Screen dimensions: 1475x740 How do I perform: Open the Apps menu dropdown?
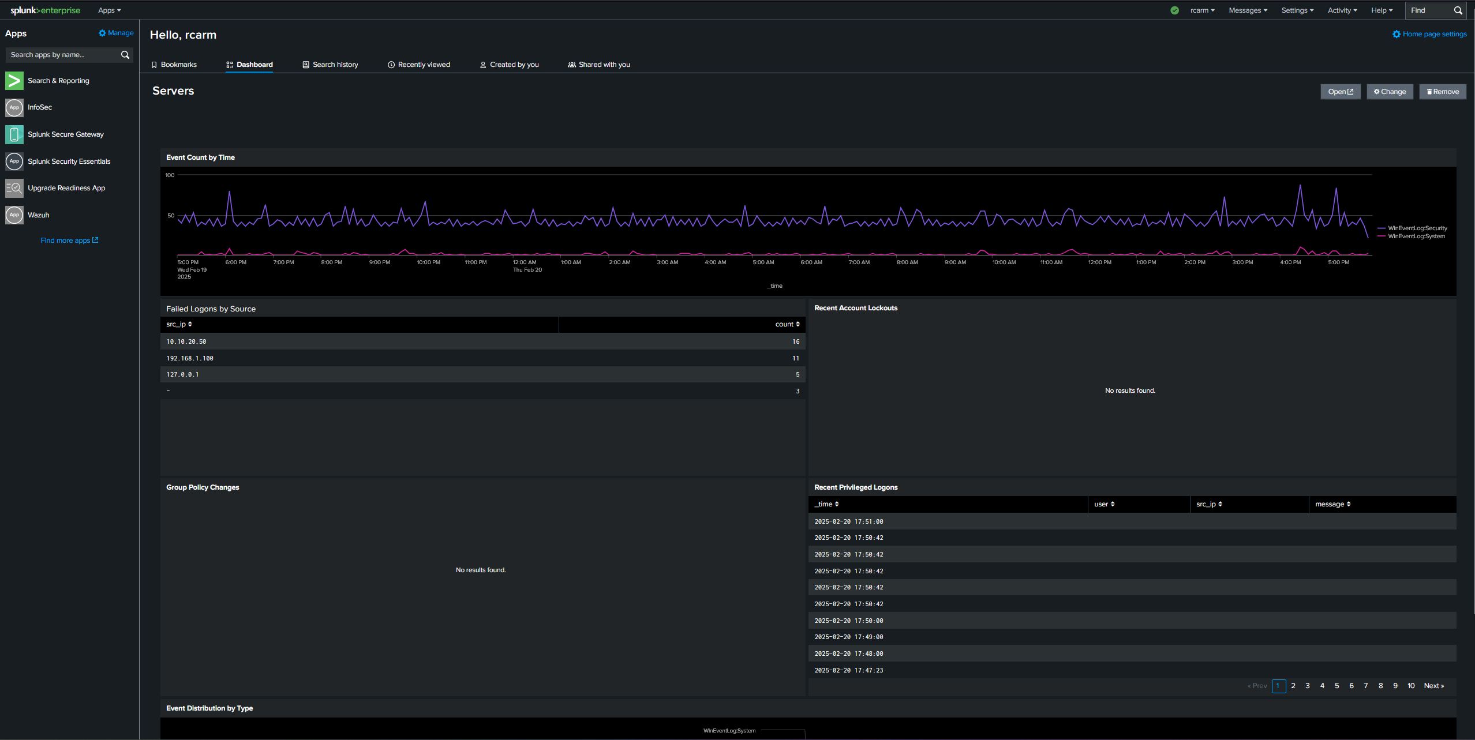click(109, 10)
